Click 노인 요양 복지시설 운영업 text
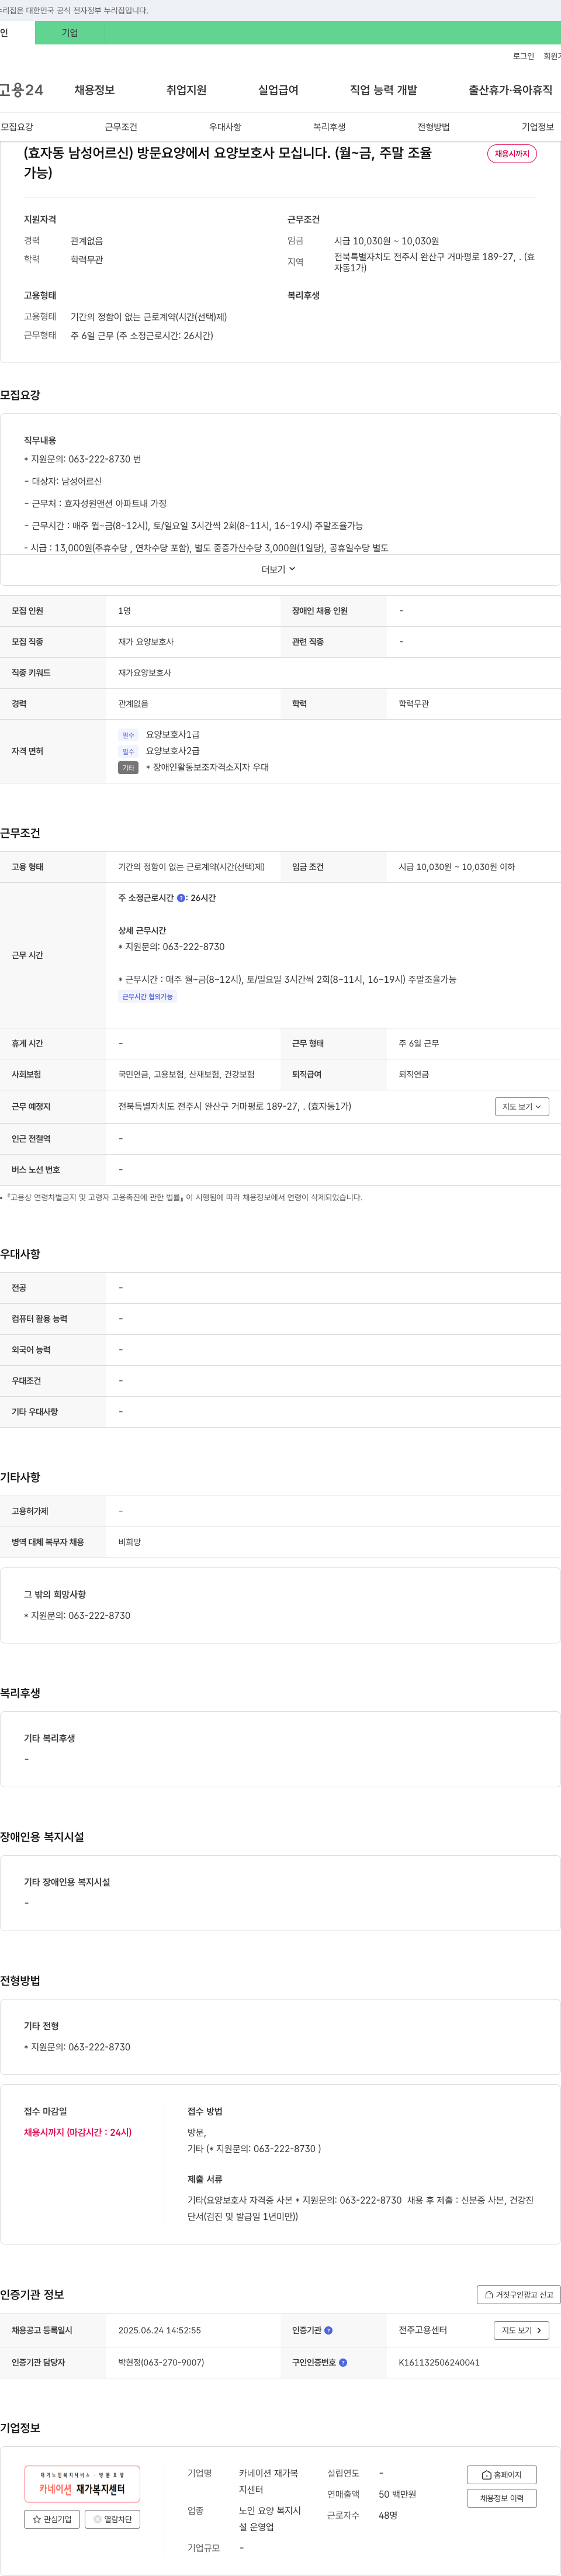The image size is (561, 2576). pos(270,2518)
